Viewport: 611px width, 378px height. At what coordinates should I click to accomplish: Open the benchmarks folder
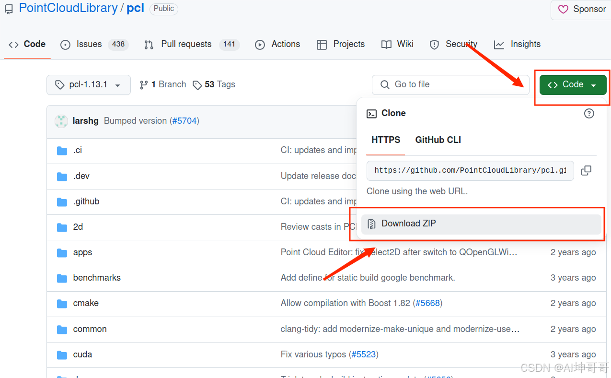97,278
